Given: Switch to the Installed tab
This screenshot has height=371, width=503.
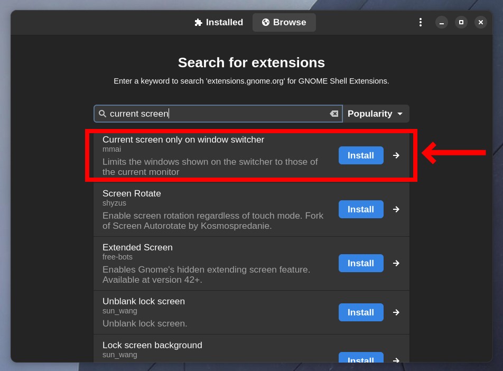Looking at the screenshot, I should pyautogui.click(x=219, y=22).
